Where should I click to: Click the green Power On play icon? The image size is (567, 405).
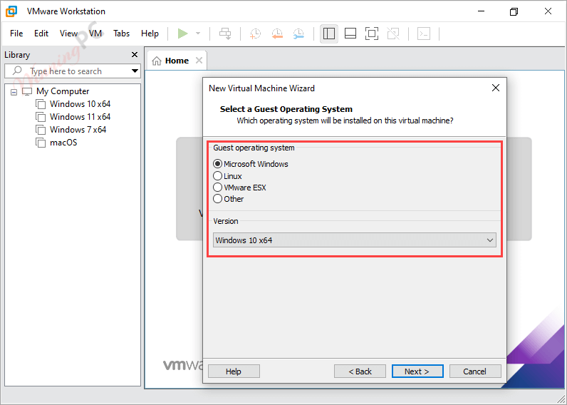coord(182,34)
